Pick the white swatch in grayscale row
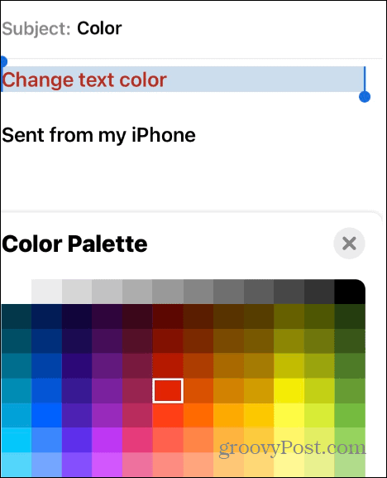 (x=17, y=292)
